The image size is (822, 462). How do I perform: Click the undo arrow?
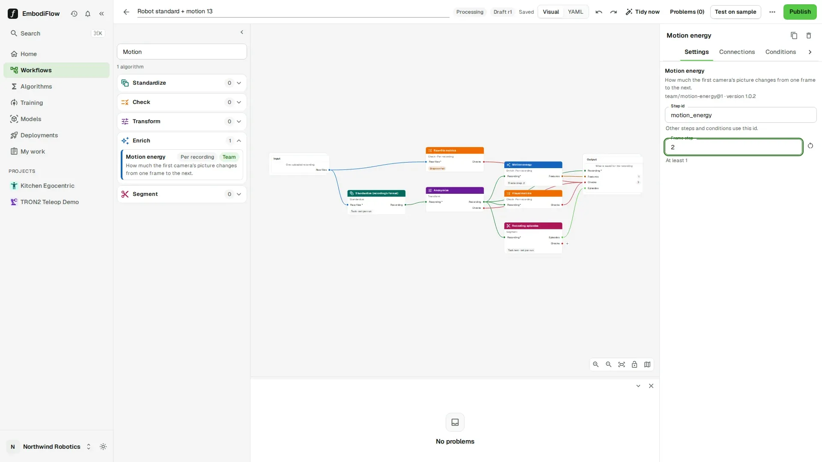coord(599,12)
